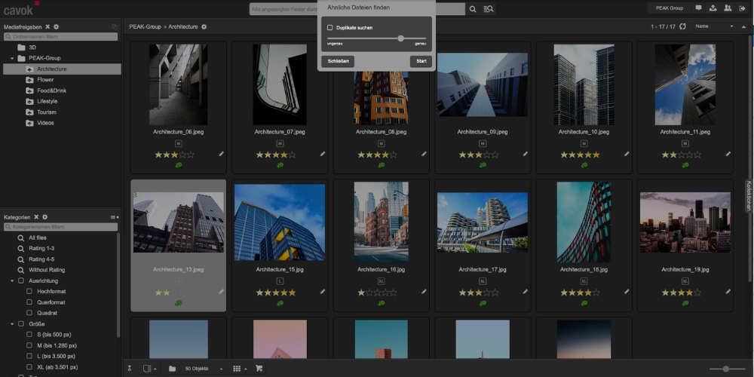Click the advanced search list icon

(x=489, y=8)
